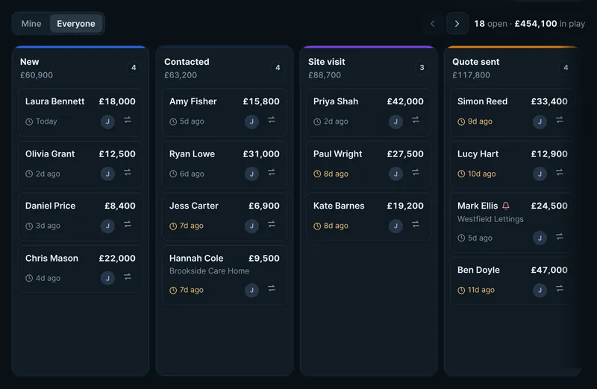This screenshot has width=597, height=389.
Task: Click the Kate Barnes name text
Action: [x=339, y=206]
